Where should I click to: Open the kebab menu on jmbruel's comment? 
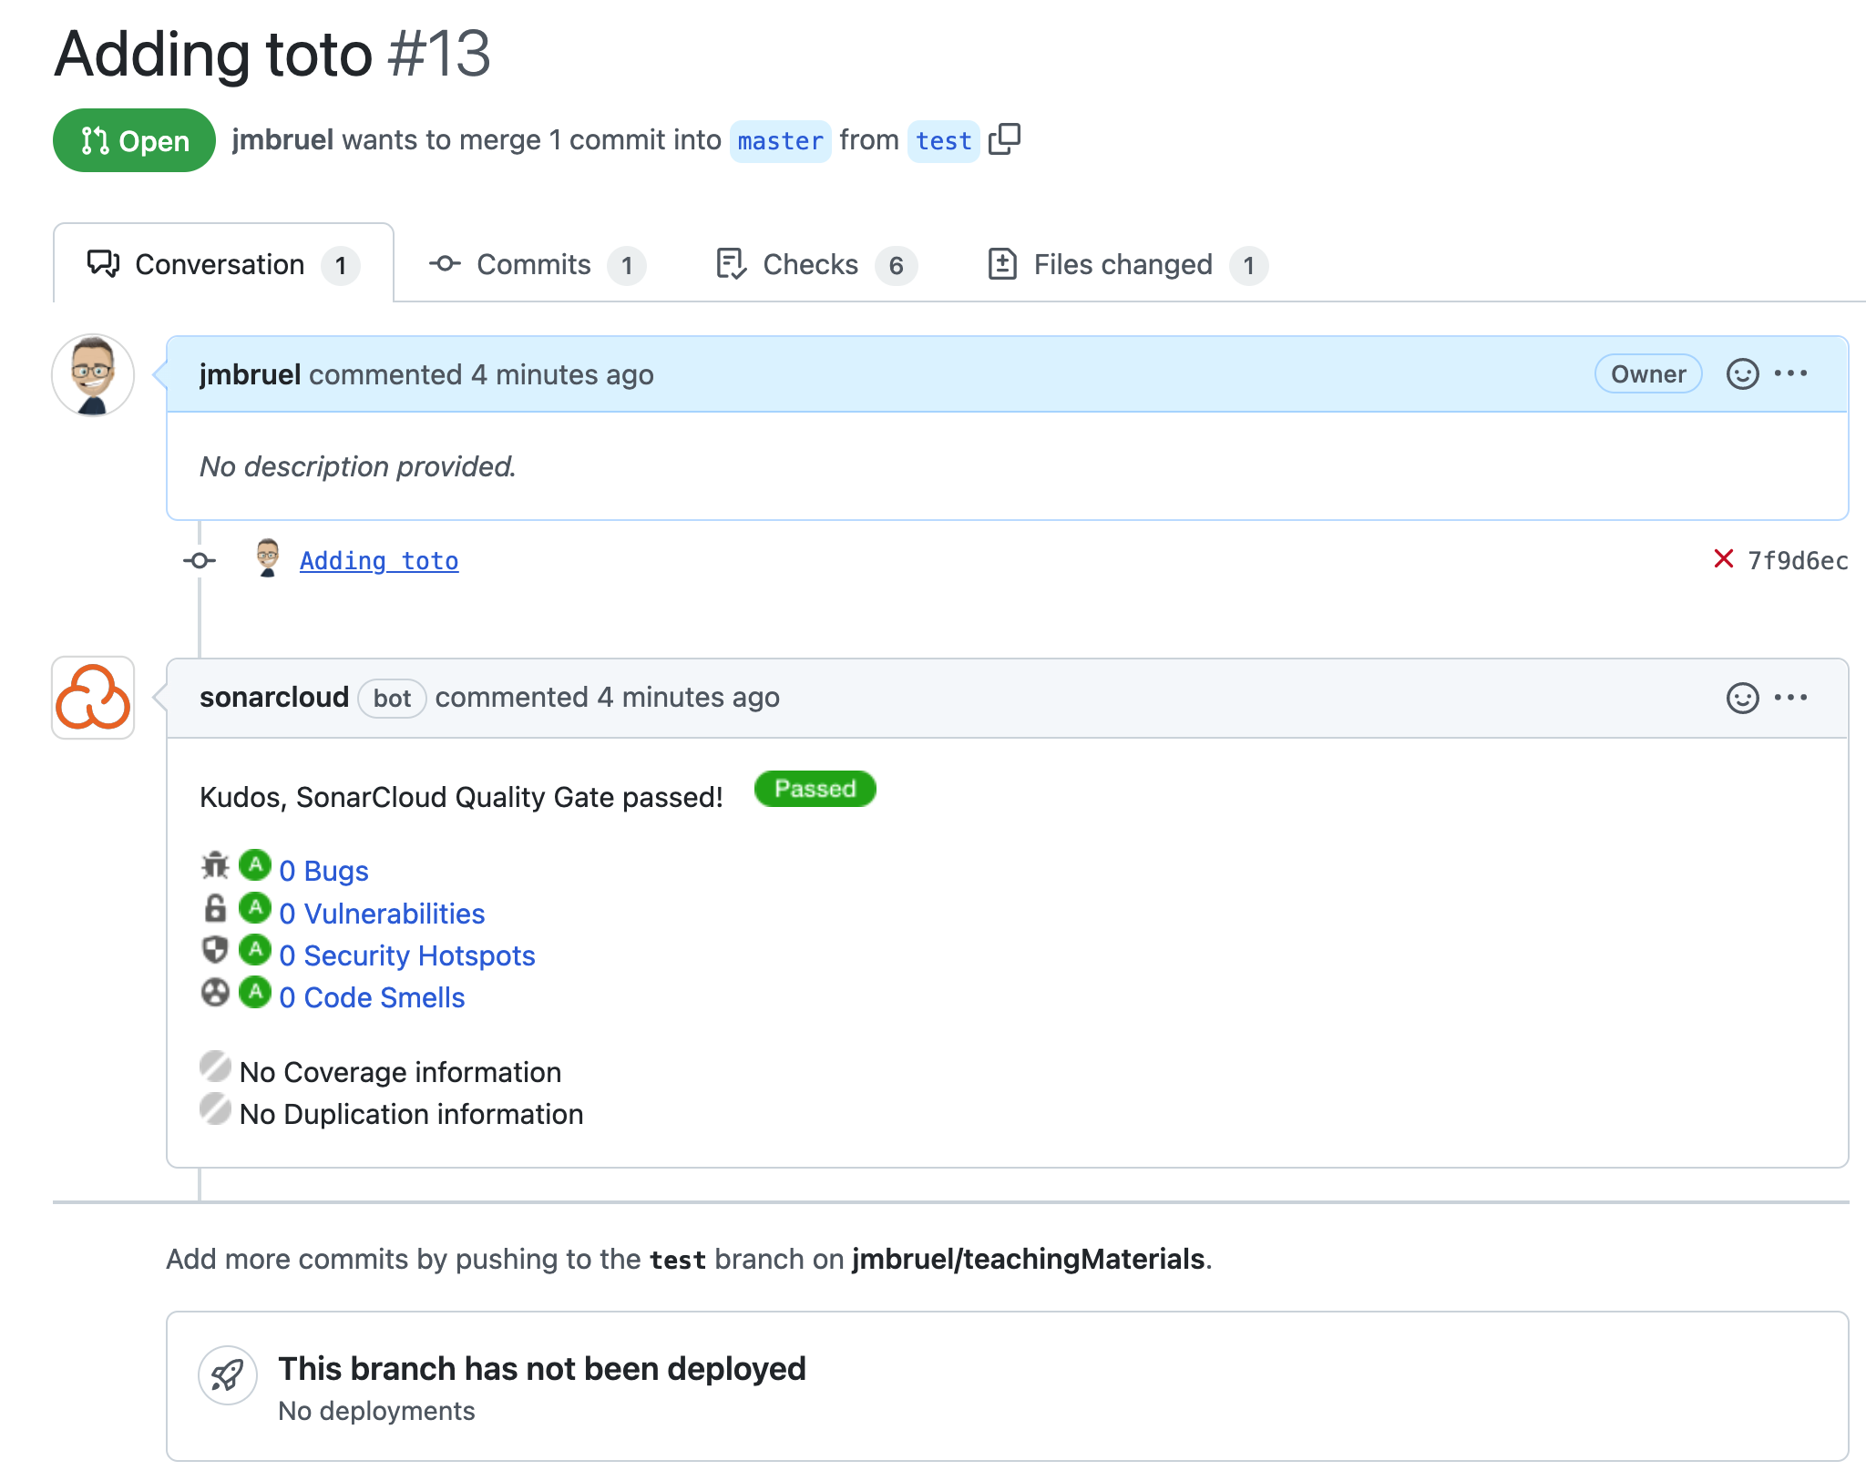pos(1791,373)
